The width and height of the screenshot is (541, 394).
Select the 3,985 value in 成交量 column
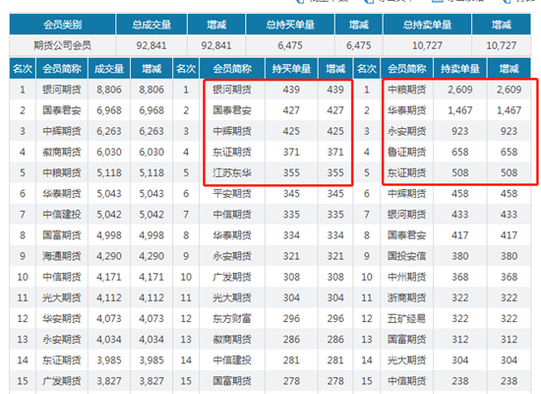click(109, 361)
